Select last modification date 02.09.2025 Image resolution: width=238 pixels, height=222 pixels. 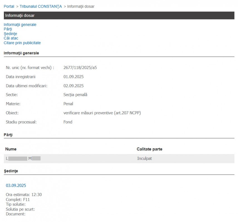click(x=73, y=86)
